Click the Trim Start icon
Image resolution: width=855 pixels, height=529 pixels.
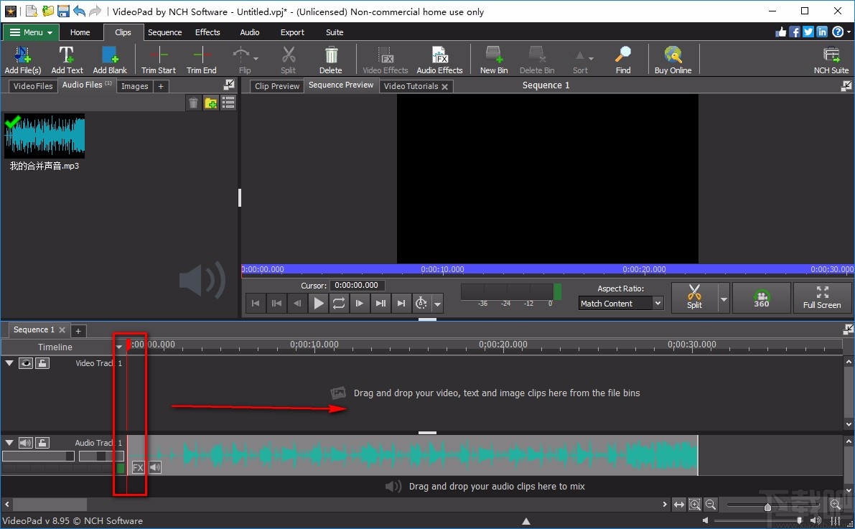[x=158, y=60]
